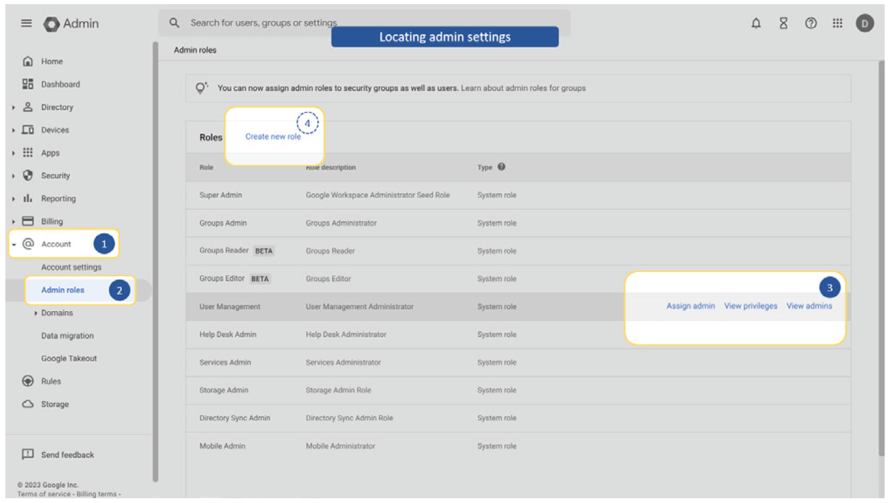Click the Rules icon in sidebar

(27, 381)
